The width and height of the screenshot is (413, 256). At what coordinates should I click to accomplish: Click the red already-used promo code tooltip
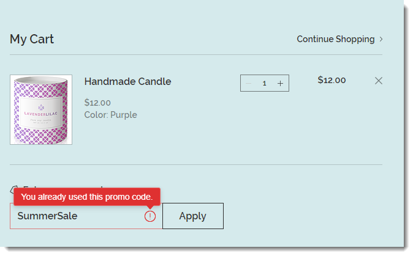pyautogui.click(x=87, y=197)
